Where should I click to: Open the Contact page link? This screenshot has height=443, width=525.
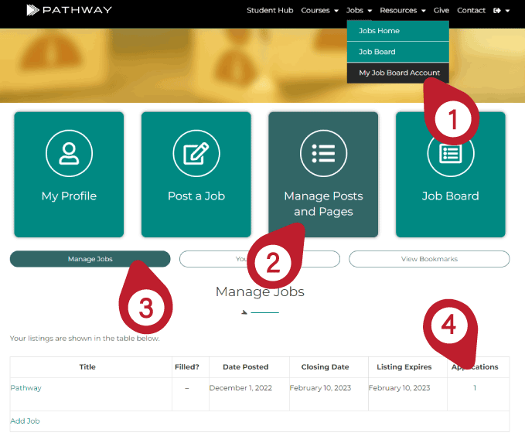pyautogui.click(x=471, y=11)
